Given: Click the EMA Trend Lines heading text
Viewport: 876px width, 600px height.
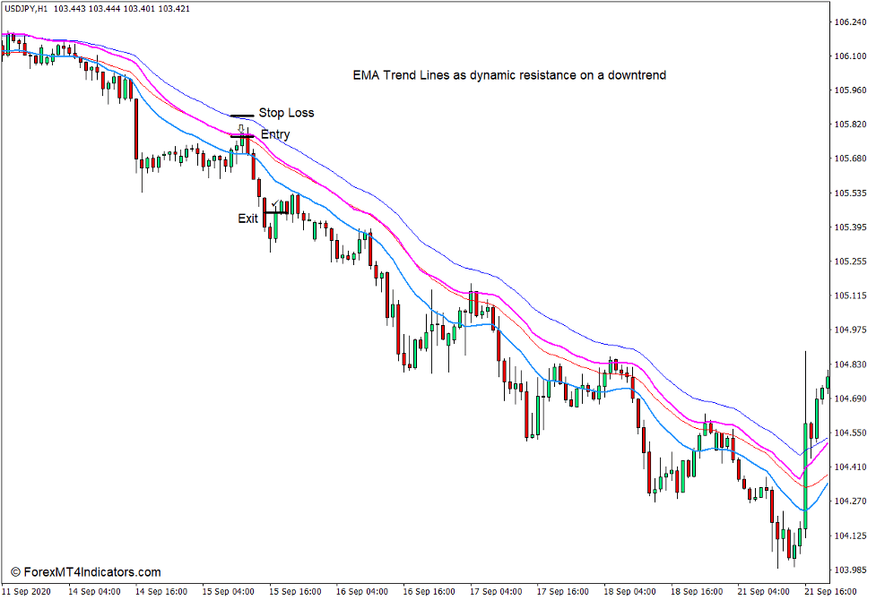Looking at the screenshot, I should click(508, 75).
